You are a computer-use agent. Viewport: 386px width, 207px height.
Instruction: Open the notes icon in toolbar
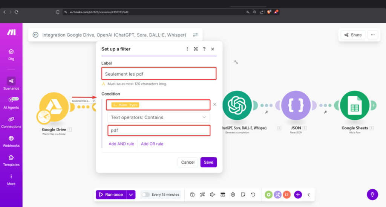pos(243,195)
